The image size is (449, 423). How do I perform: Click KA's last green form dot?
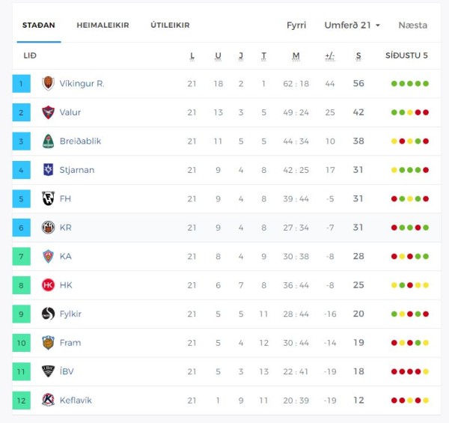[x=426, y=256]
